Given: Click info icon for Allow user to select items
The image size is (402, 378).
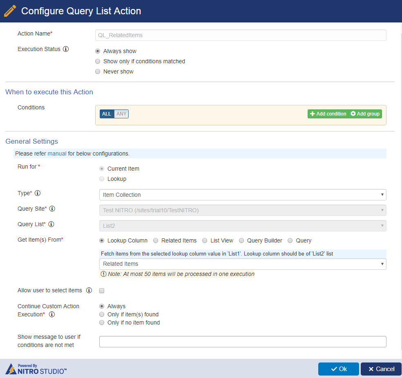Looking at the screenshot, I should [89, 290].
